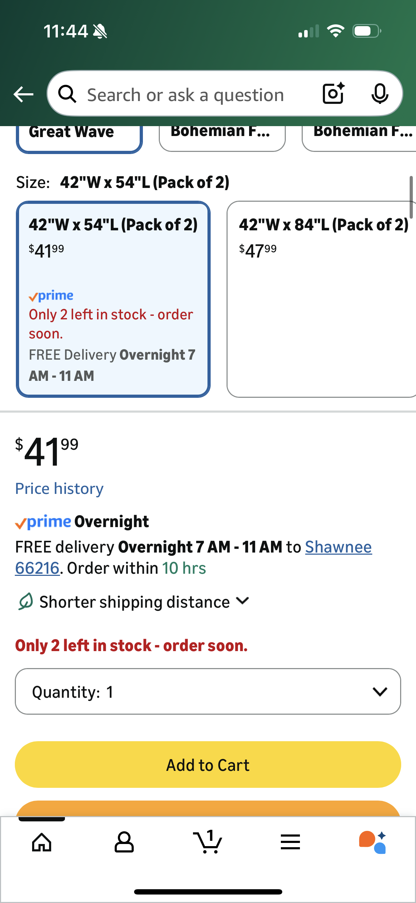Image resolution: width=416 pixels, height=903 pixels.
Task: Tap the Add to Cart button
Action: coord(208,765)
